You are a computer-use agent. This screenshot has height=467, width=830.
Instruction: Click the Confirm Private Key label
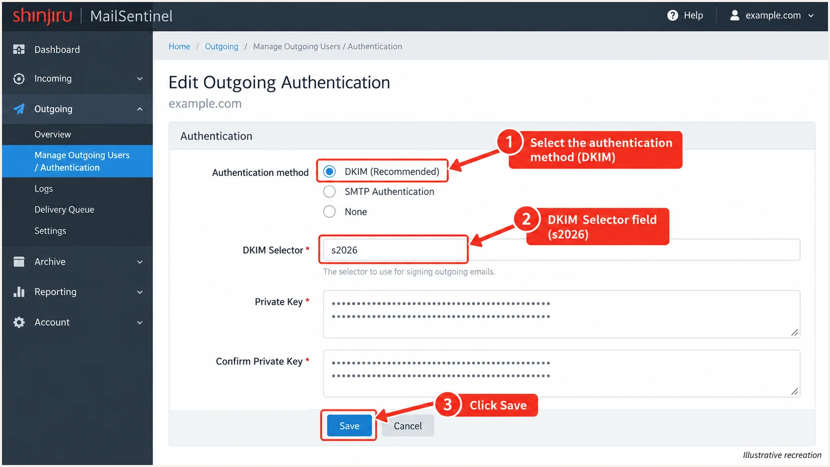point(259,361)
